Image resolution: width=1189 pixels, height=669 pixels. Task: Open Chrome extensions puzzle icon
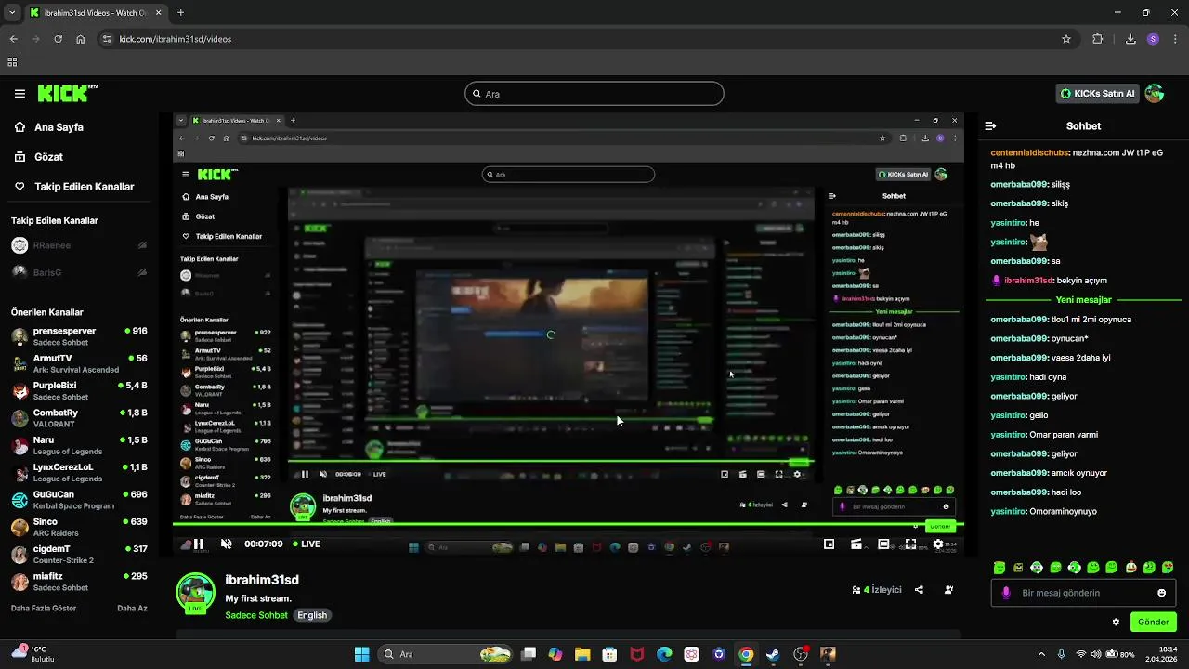tap(1098, 39)
